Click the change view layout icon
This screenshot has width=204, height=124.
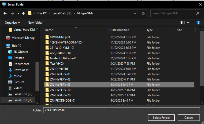click(183, 23)
